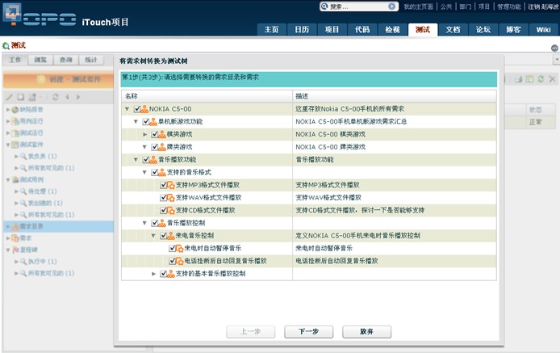560x353 pixels.
Task: Collapse the 来电音乐控制 node
Action: 153,236
